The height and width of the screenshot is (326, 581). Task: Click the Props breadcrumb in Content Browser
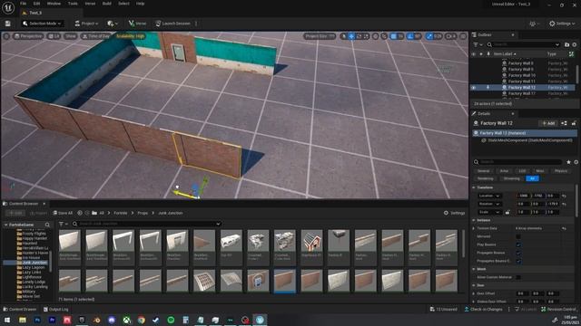coord(143,213)
